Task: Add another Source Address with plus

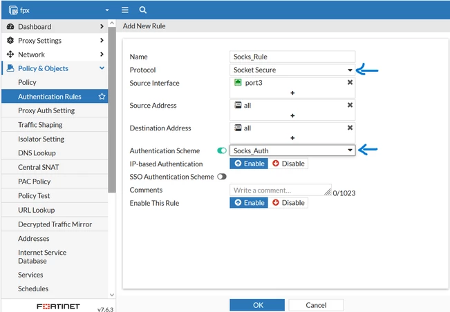Action: pos(292,115)
